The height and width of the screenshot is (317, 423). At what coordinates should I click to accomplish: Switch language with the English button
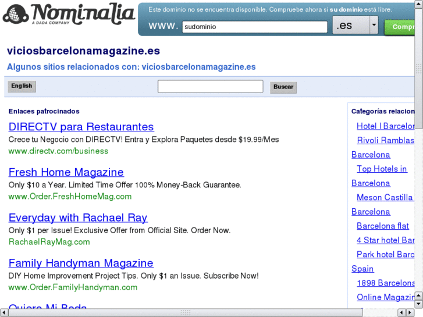click(x=22, y=86)
